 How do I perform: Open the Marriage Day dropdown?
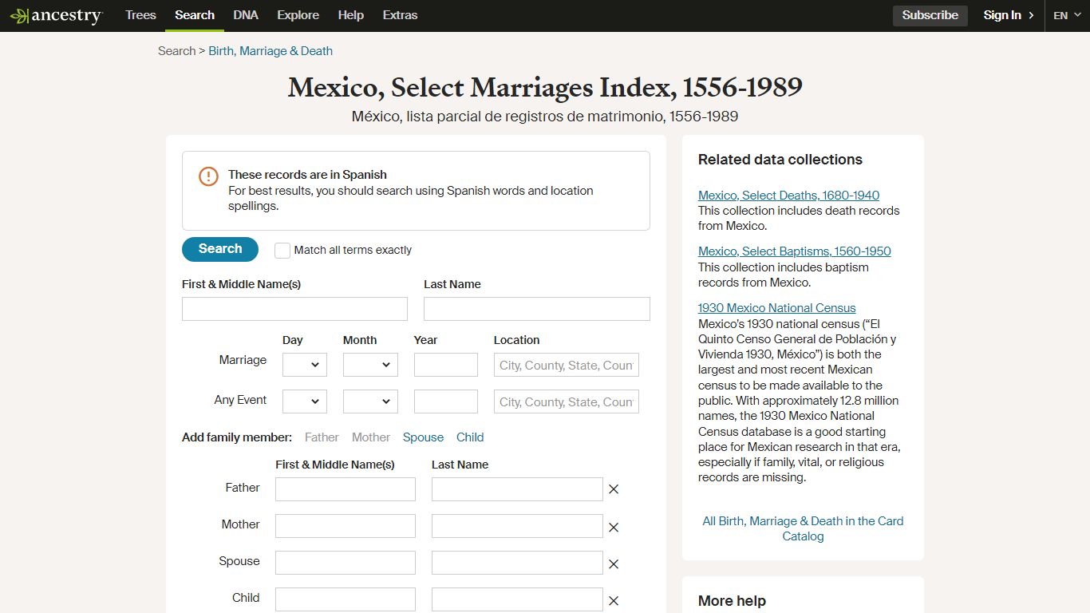305,365
